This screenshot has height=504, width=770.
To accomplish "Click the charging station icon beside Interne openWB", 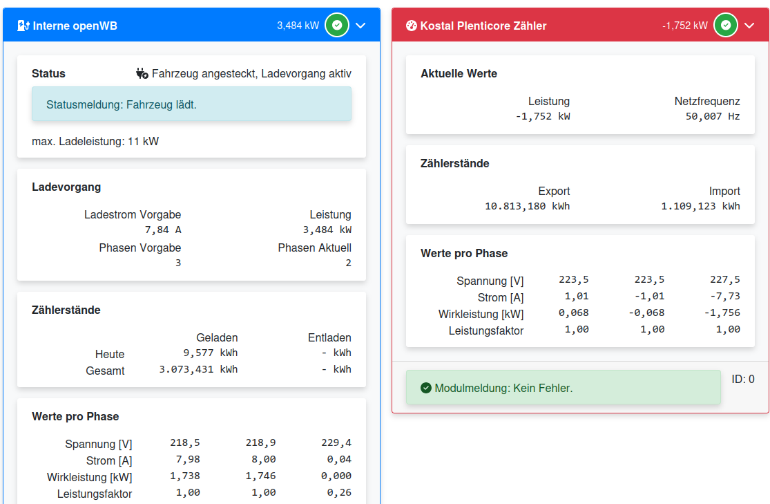I will point(23,26).
